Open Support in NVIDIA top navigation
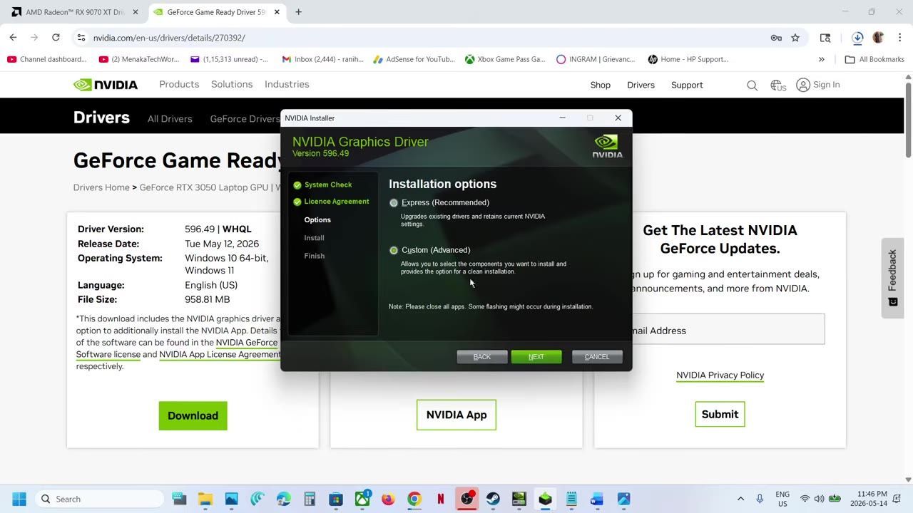This screenshot has width=913, height=513. (x=687, y=85)
